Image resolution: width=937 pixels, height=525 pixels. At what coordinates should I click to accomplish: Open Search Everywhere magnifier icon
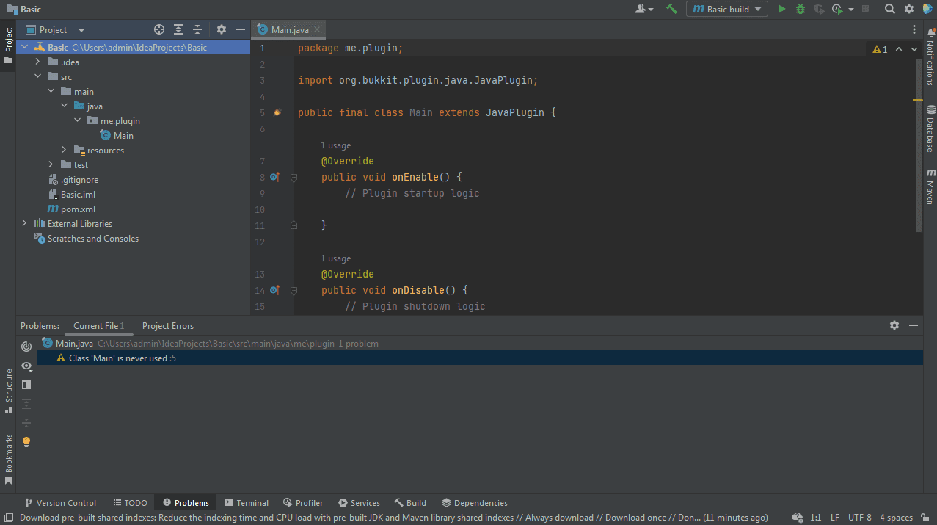(x=889, y=9)
